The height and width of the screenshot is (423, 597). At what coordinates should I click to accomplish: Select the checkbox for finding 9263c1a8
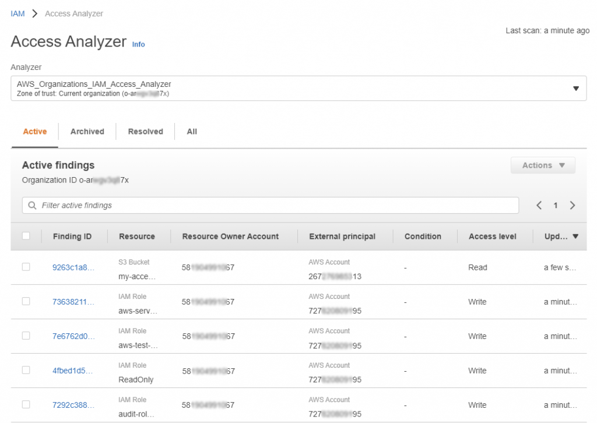click(x=26, y=267)
